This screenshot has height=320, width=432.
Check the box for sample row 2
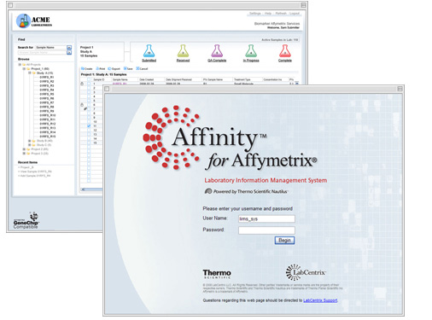point(89,88)
